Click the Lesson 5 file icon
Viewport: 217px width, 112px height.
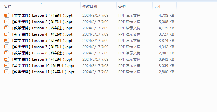(7, 41)
